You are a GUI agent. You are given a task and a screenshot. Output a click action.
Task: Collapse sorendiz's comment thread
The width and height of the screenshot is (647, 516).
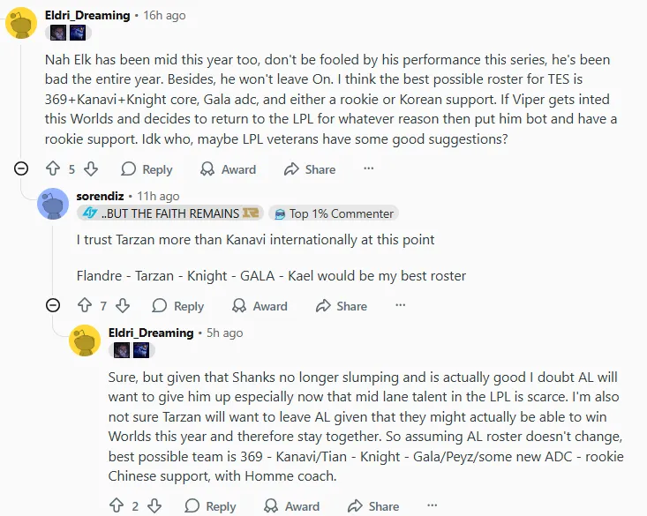click(x=53, y=306)
